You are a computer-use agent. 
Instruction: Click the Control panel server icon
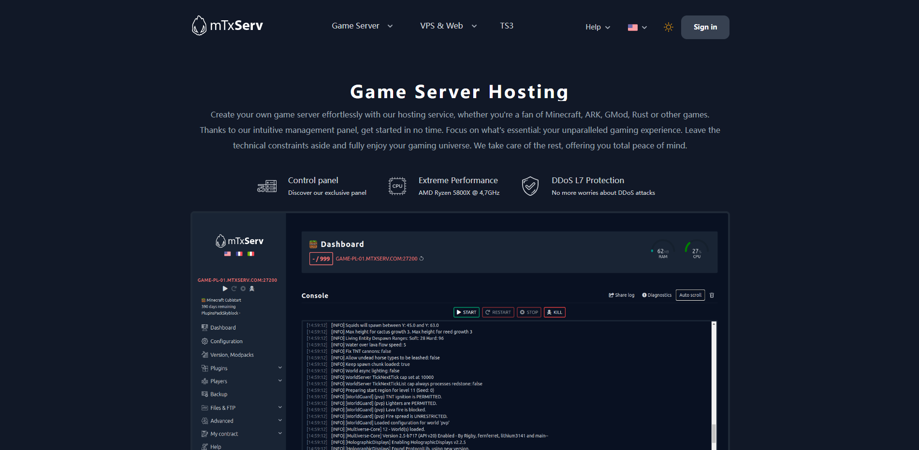(x=267, y=186)
